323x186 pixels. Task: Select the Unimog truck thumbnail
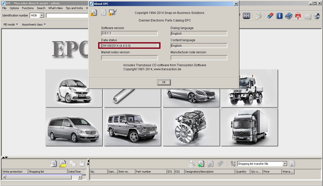coord(250,88)
